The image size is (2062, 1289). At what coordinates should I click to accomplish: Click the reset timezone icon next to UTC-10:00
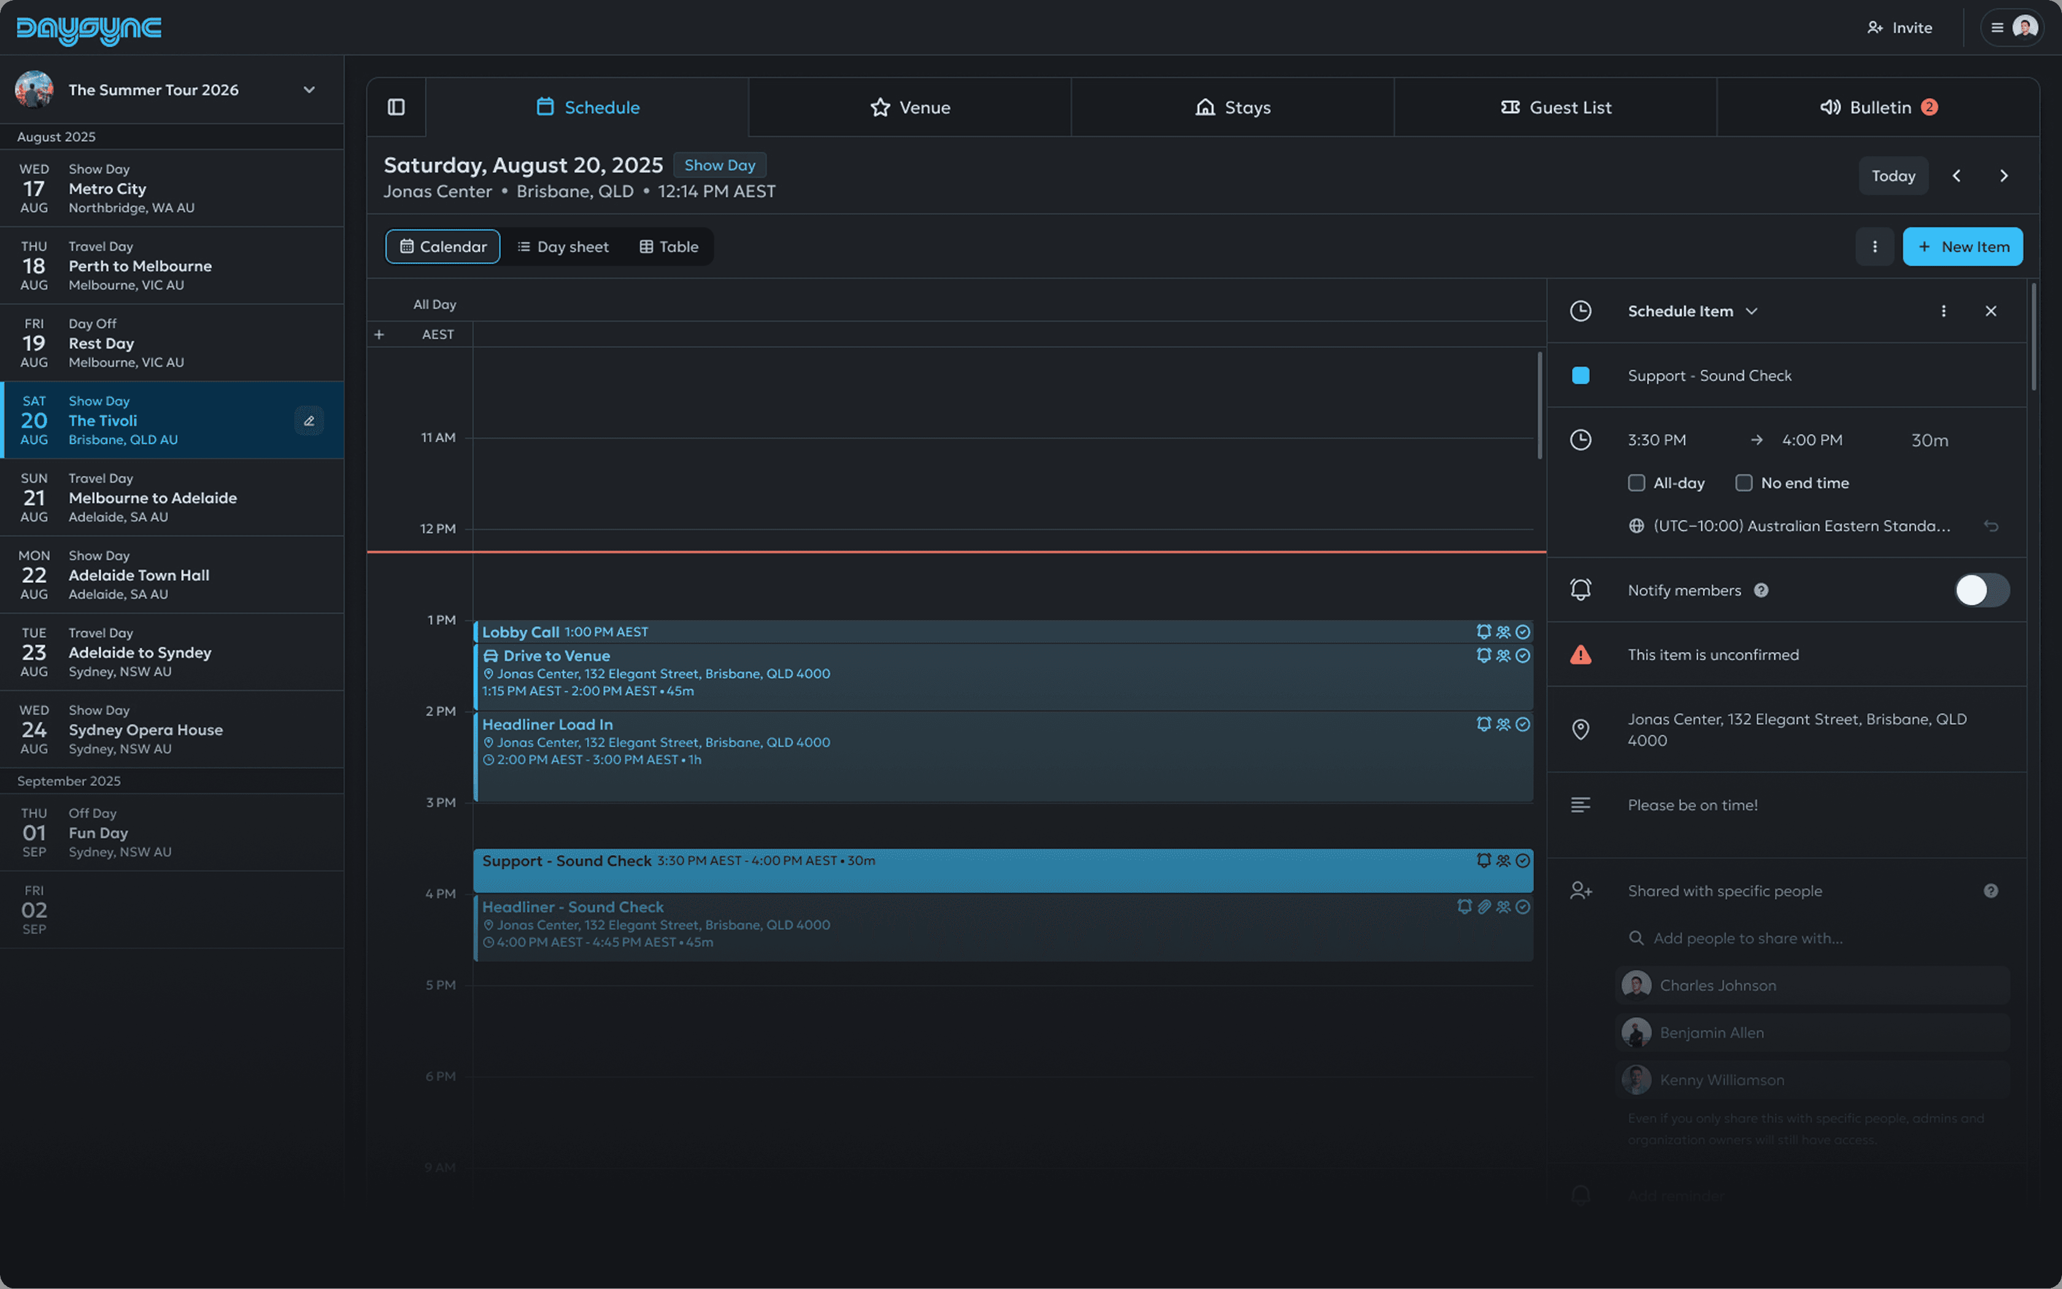pos(1993,526)
